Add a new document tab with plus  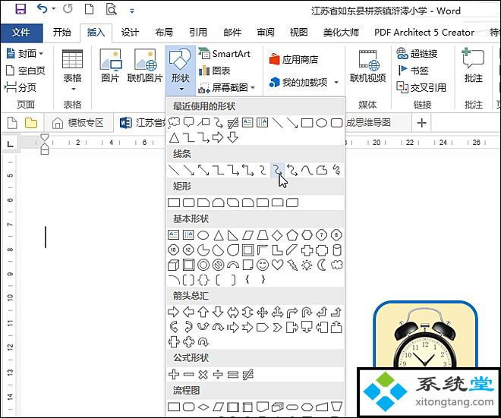pyautogui.click(x=421, y=123)
